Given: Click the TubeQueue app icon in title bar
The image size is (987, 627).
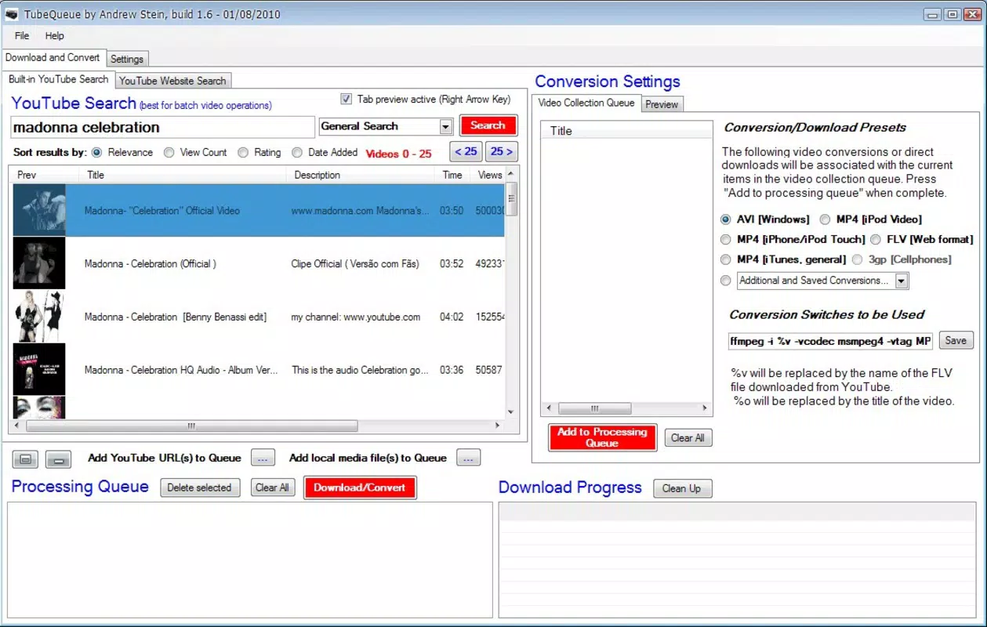Looking at the screenshot, I should [x=12, y=14].
